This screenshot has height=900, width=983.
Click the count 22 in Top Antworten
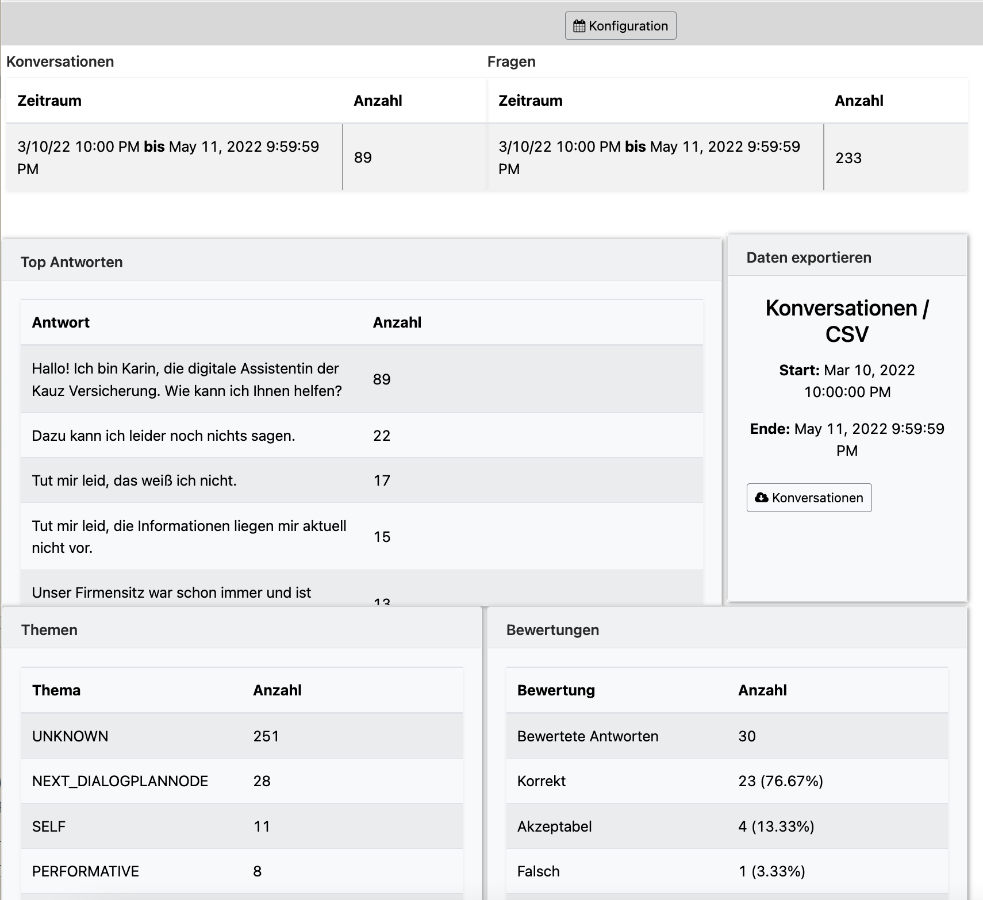382,436
